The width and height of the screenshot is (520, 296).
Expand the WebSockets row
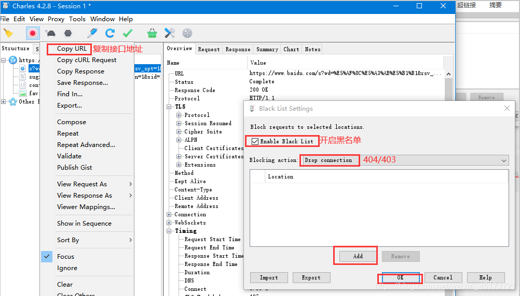[169, 223]
